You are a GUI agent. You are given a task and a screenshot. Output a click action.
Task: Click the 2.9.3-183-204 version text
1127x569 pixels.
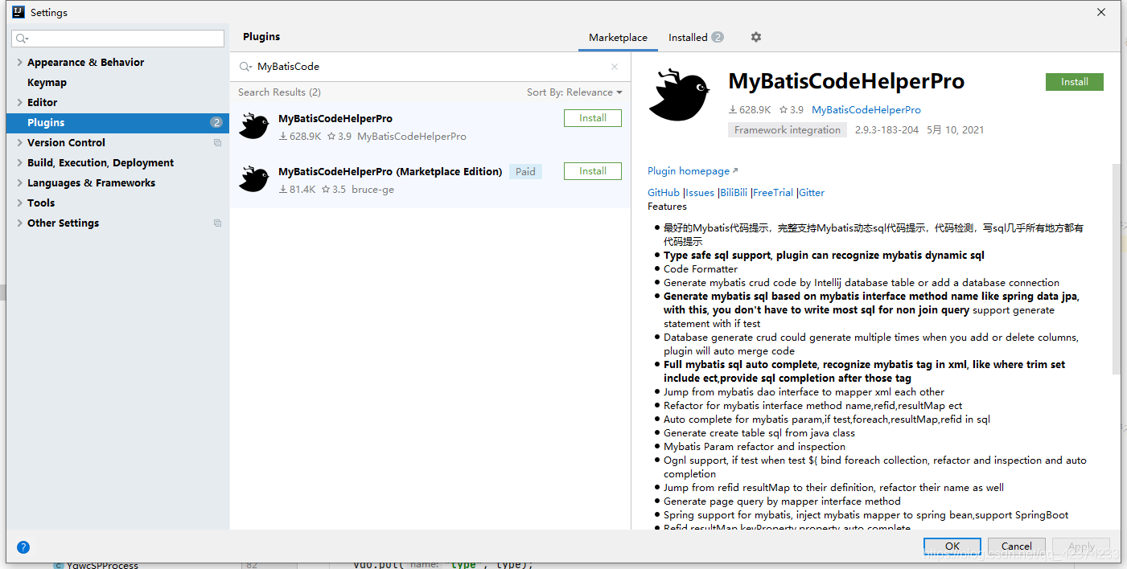coord(886,130)
